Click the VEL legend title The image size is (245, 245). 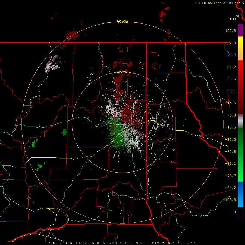pyautogui.click(x=239, y=16)
